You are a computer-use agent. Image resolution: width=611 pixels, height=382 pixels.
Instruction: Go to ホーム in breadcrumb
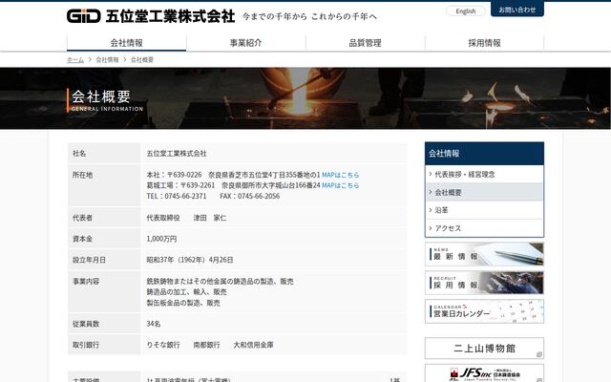[x=75, y=59]
